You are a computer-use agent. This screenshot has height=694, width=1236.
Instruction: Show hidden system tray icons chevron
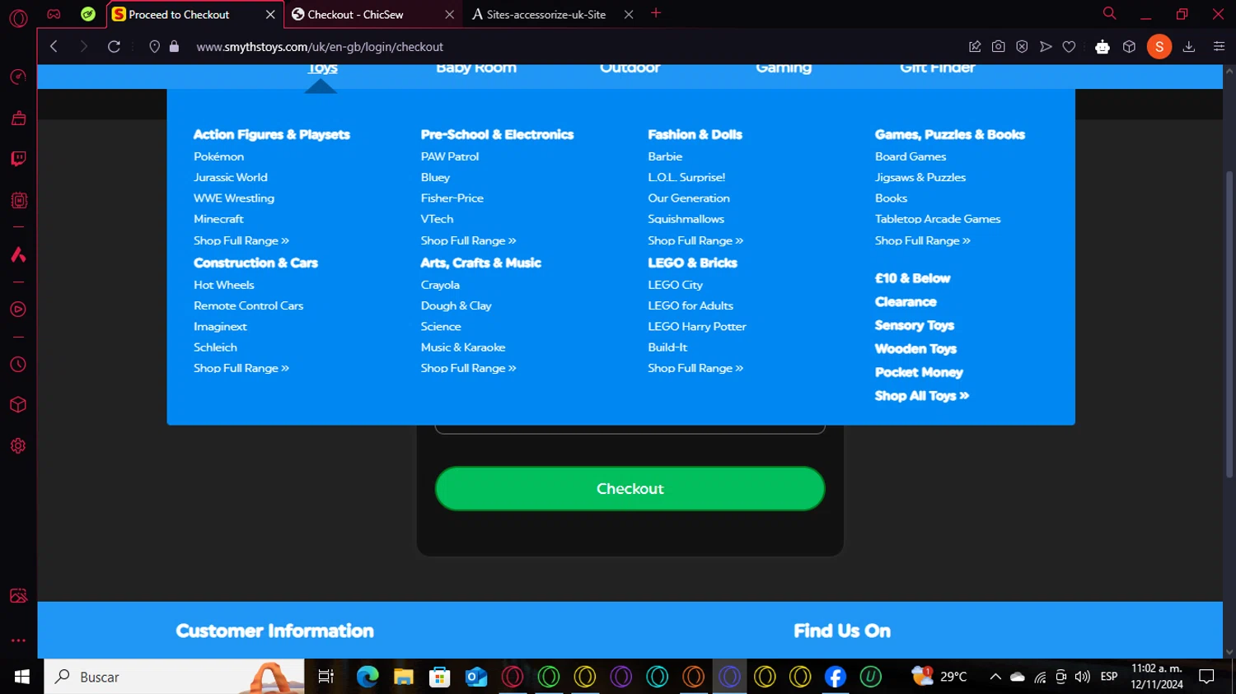(995, 677)
